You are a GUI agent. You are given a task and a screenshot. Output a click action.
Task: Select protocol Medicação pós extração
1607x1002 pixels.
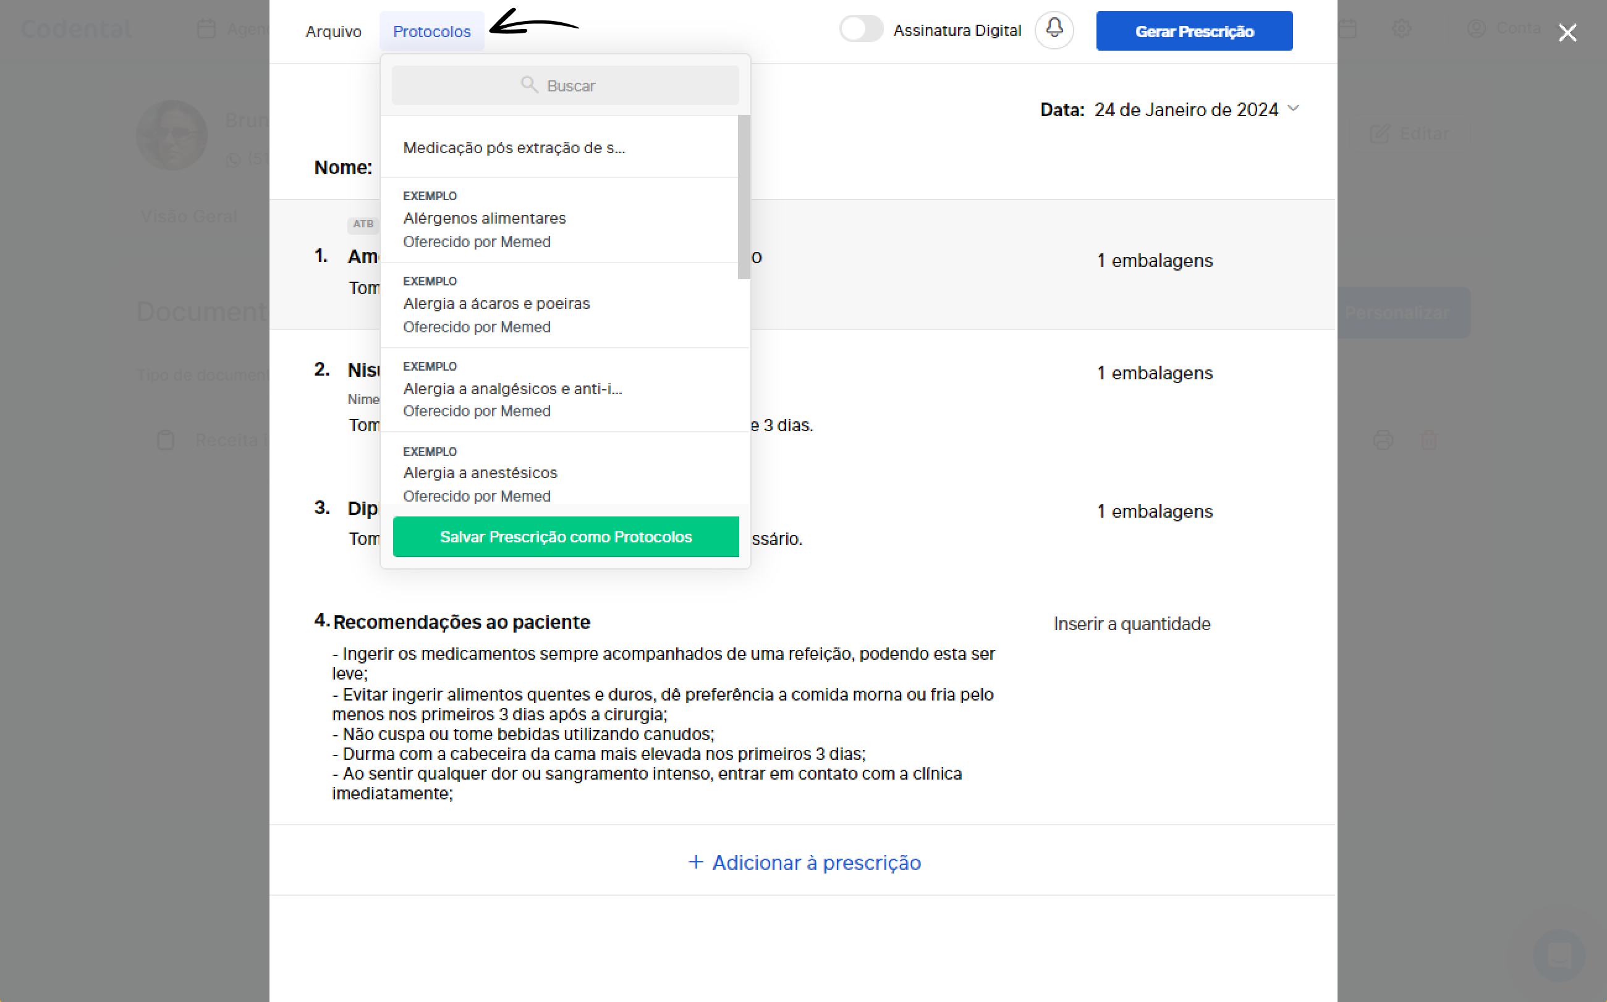pos(514,148)
